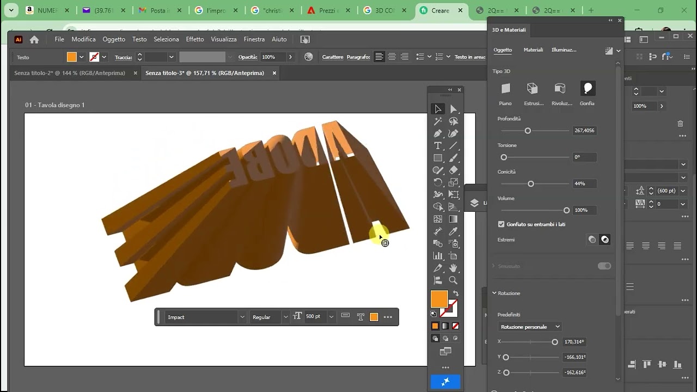Select the Zoom tool
697x392 pixels.
pyautogui.click(x=453, y=280)
